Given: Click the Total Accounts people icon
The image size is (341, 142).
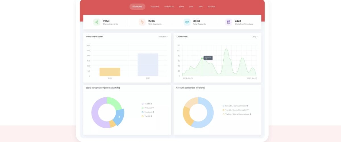Looking at the screenshot, I should tap(187, 22).
